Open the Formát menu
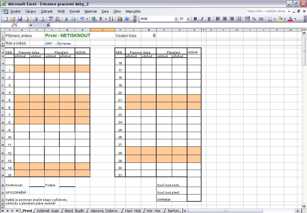The width and height of the screenshot is (307, 213). (x=75, y=11)
